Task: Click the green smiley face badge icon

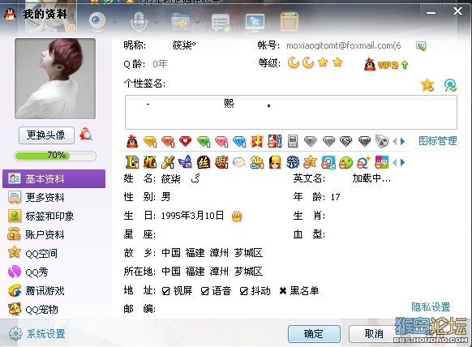Action: pos(345,163)
